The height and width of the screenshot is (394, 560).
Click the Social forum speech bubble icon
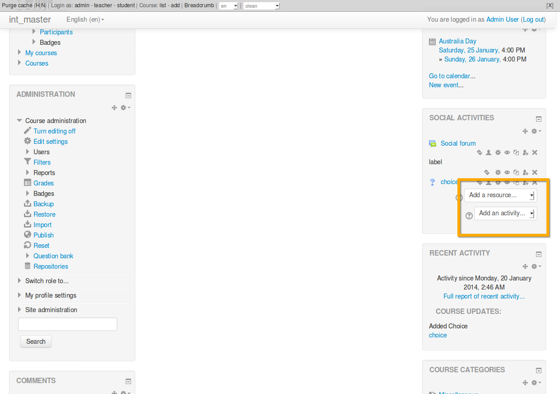click(x=433, y=144)
